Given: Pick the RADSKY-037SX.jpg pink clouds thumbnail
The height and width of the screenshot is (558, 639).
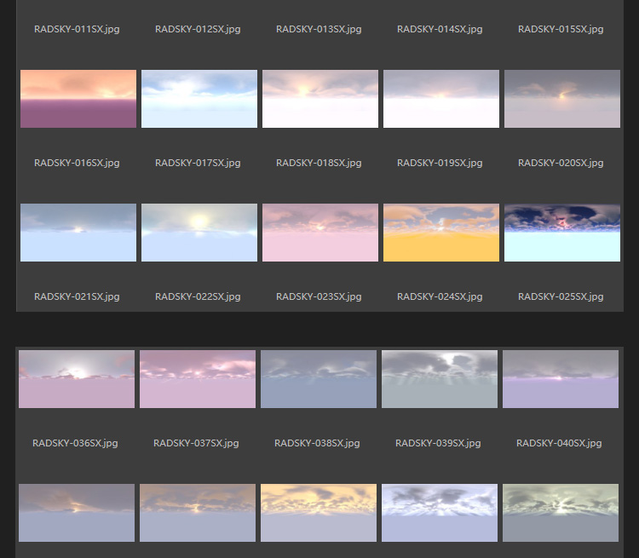Looking at the screenshot, I should click(x=198, y=379).
